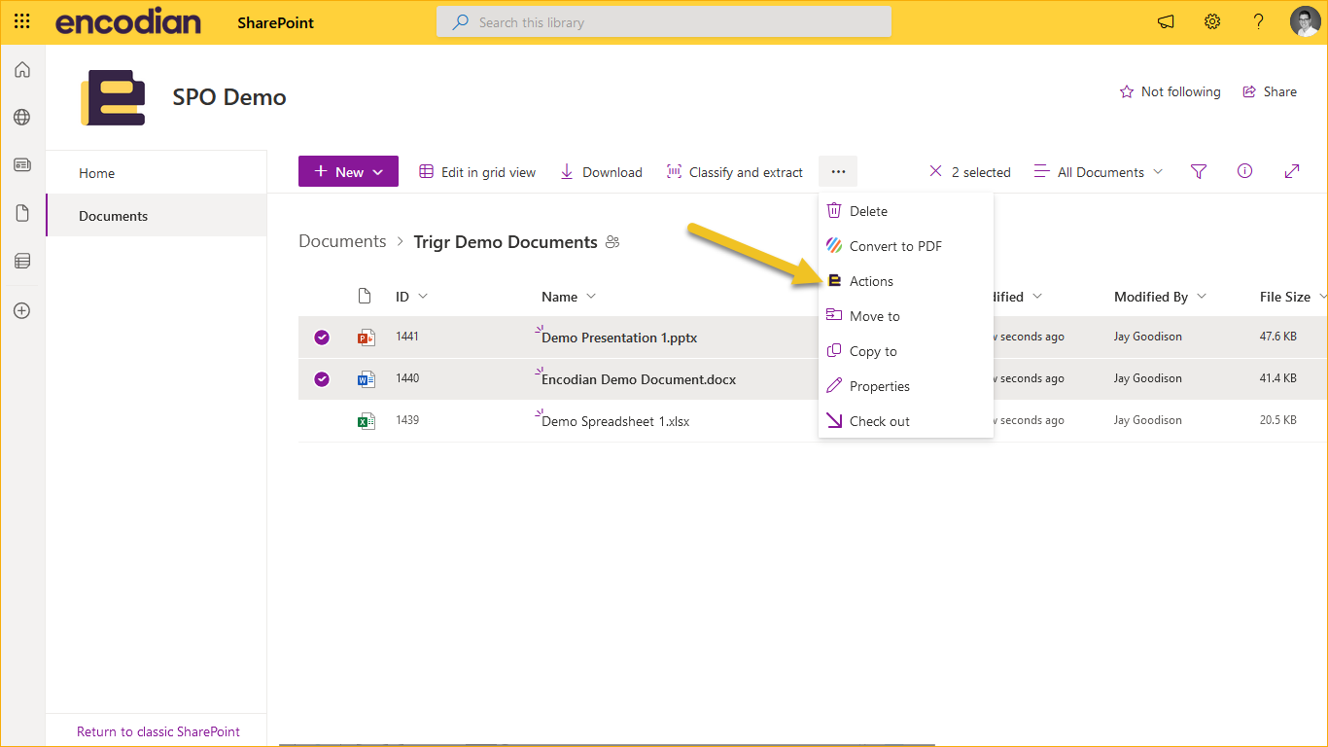
Task: Open the app launcher waffle icon
Action: 22,21
